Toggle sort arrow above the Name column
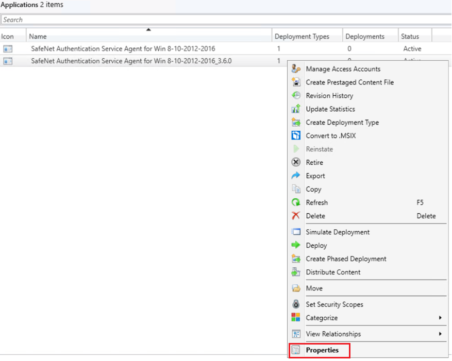 coord(148,29)
